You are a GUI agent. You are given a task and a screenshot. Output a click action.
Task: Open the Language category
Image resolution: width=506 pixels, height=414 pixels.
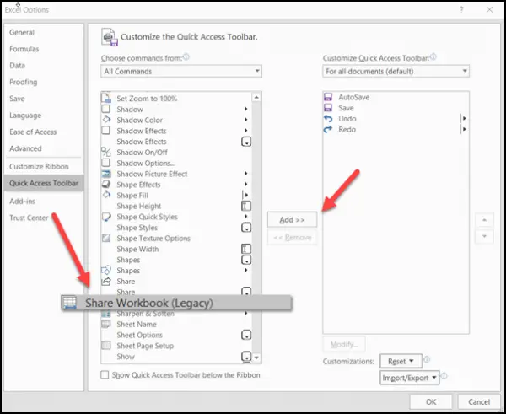(25, 116)
